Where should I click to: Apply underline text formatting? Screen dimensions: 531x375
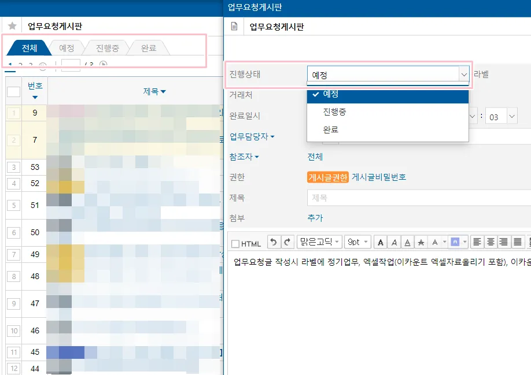[x=407, y=242]
